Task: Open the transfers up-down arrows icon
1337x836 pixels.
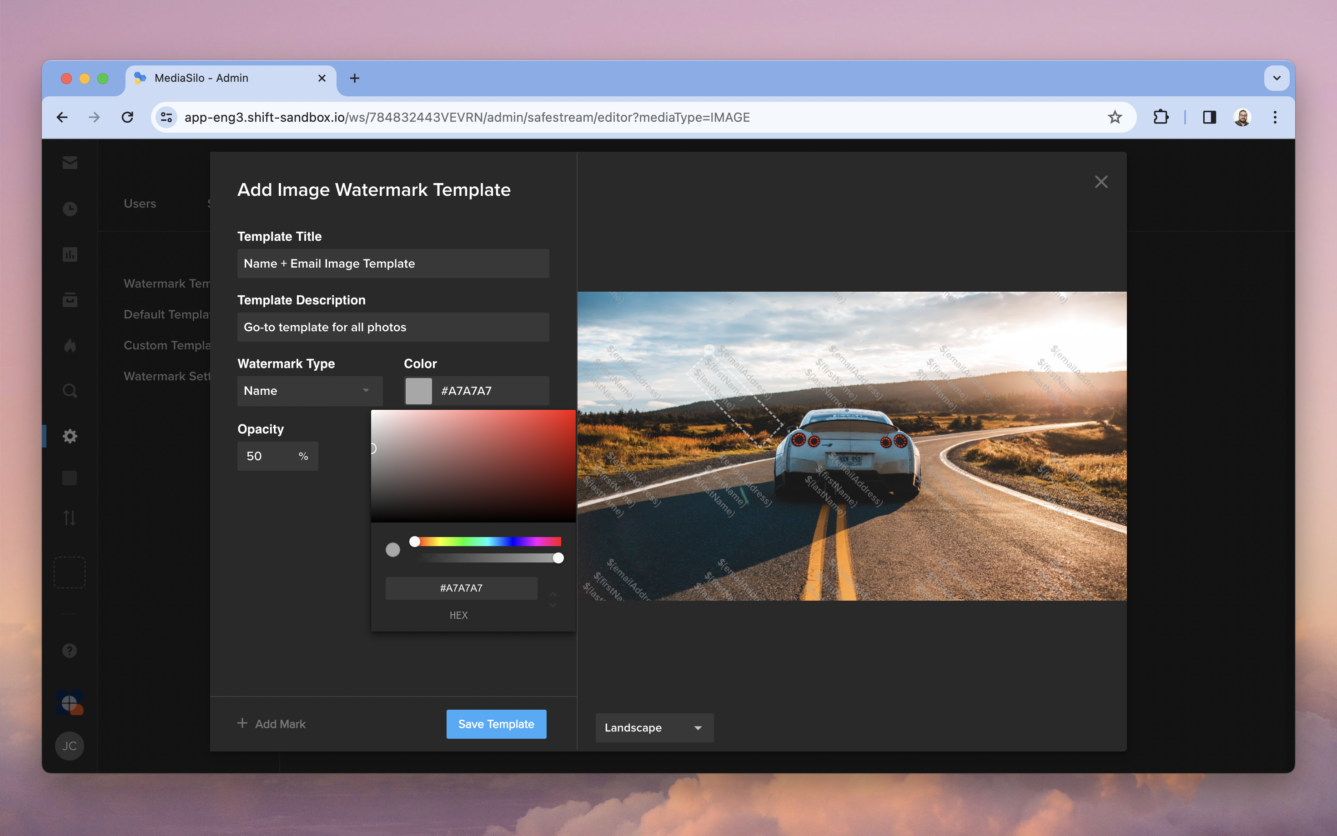Action: click(70, 518)
